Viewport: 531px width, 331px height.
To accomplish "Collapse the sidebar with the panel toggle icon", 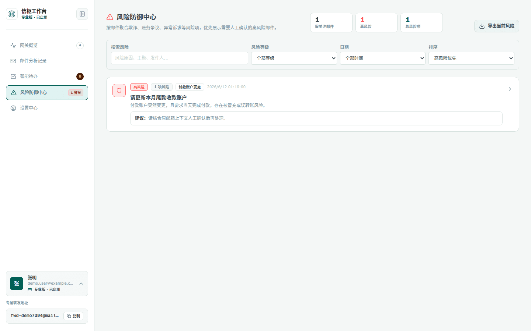I will pyautogui.click(x=82, y=14).
